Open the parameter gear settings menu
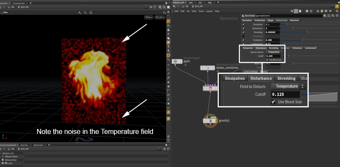340x167 pixels. pyautogui.click(x=325, y=16)
